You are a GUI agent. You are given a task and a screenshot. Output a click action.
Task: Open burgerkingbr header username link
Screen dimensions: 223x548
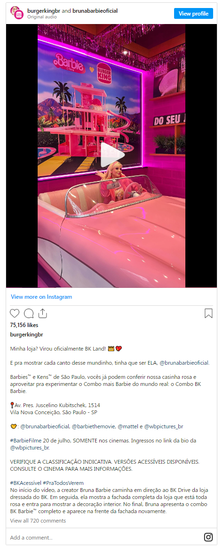(44, 11)
